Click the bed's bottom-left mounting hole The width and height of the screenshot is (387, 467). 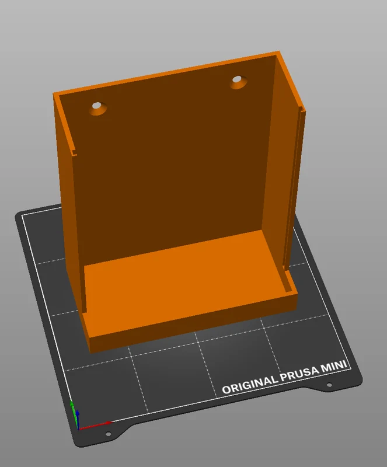click(109, 434)
